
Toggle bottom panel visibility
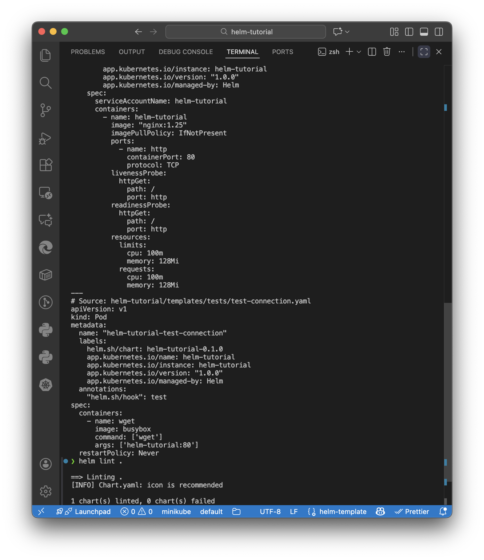coord(424,32)
